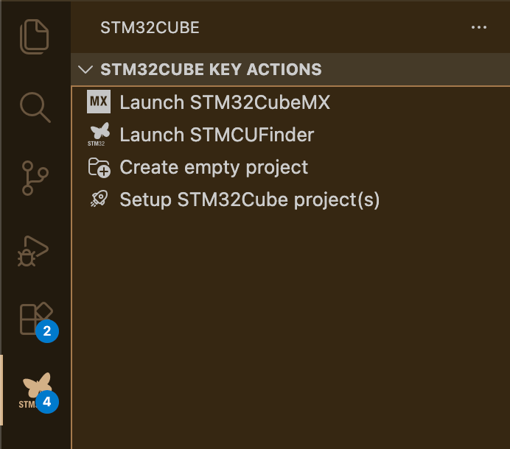Click the MX icon beside Launch STM32CubeMX
The width and height of the screenshot is (510, 449).
click(99, 102)
